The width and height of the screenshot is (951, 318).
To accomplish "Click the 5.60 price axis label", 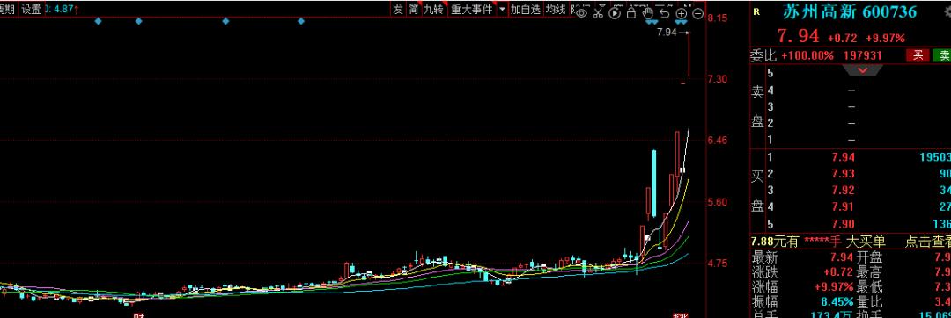I will point(718,202).
